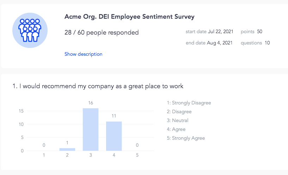The width and height of the screenshot is (288, 175).
Task: Select the Agree bar labeled 11
Action: (x=114, y=136)
